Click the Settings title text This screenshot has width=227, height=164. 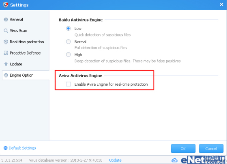pyautogui.click(x=19, y=5)
